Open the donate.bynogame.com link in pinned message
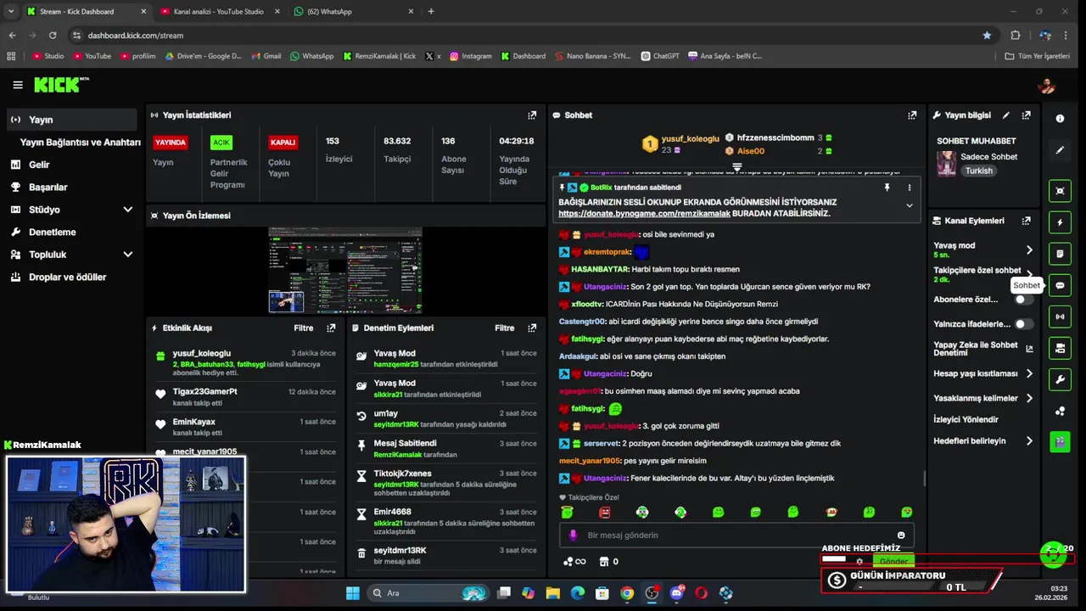This screenshot has height=611, width=1086. pos(644,214)
